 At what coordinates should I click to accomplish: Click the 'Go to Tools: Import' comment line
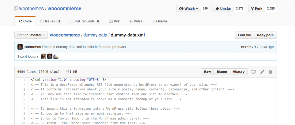pyautogui.click(x=90, y=118)
